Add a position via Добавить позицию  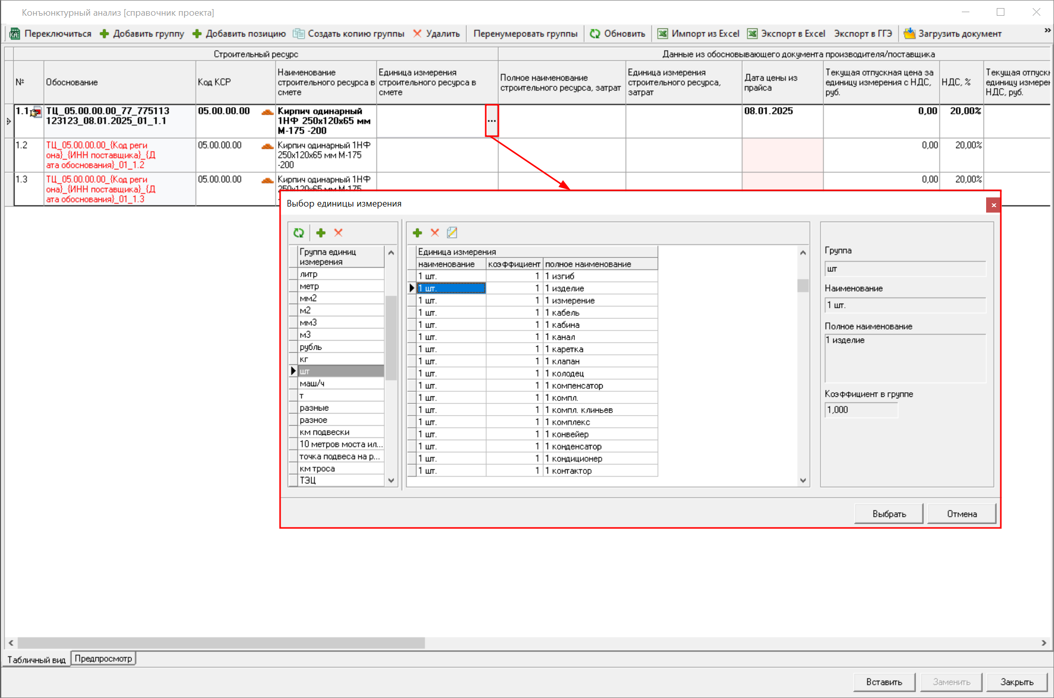tap(239, 34)
